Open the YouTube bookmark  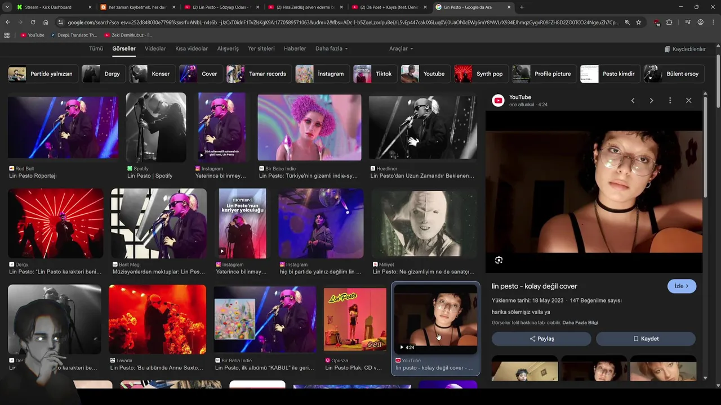tap(32, 35)
